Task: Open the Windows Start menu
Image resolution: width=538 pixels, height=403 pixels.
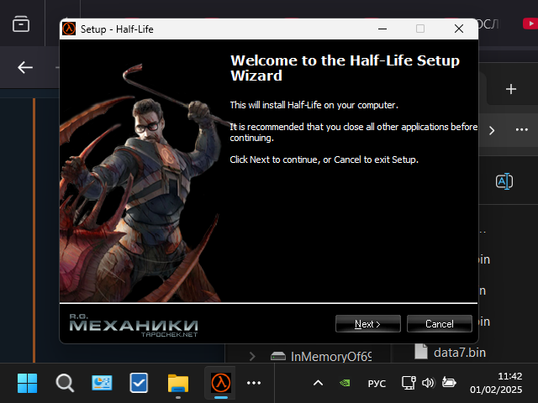Action: tap(27, 383)
